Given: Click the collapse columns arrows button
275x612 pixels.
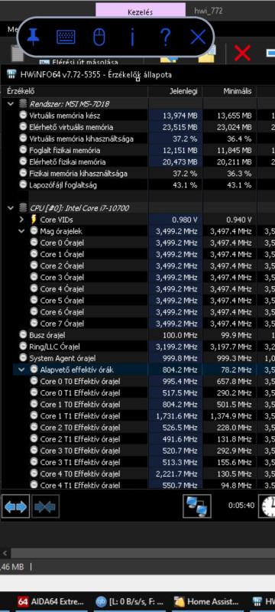Looking at the screenshot, I should (x=46, y=506).
